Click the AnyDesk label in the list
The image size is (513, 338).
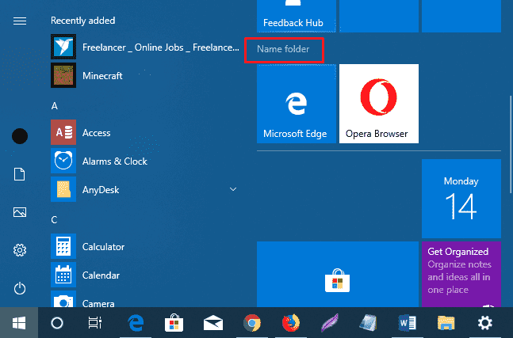(x=101, y=190)
